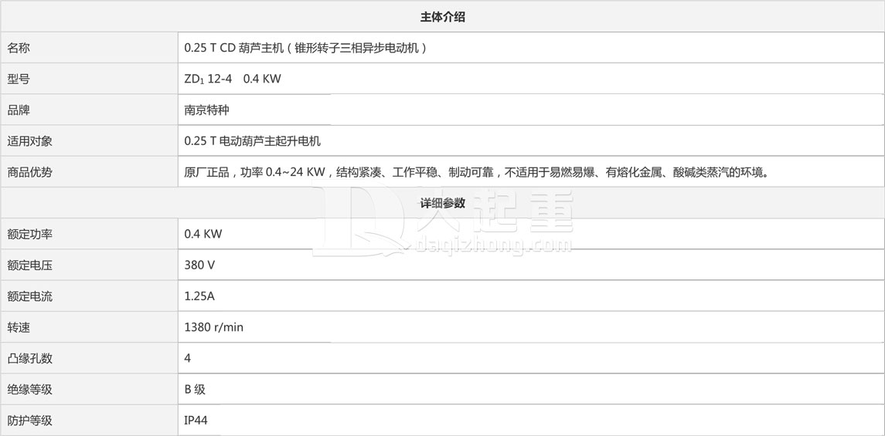Screen dimensions: 885x436
Task: Select the 1380 r/min speed value
Action: pyautogui.click(x=214, y=326)
